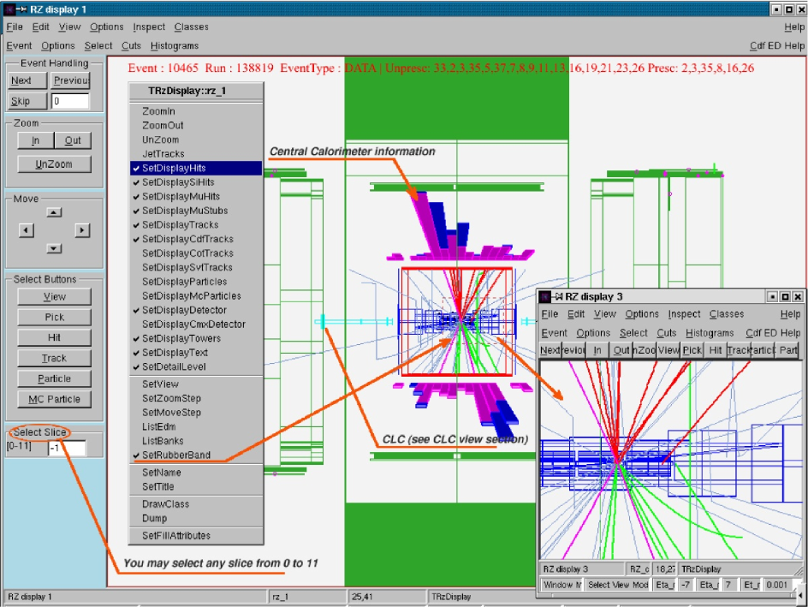This screenshot has height=607, width=808.
Task: Click the UnZoom button
Action: [54, 164]
